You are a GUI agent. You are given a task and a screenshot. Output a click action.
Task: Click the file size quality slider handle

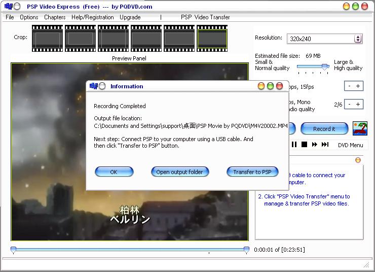coord(324,66)
